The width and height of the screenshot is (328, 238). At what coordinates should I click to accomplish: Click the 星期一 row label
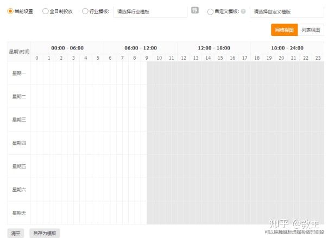click(19, 73)
